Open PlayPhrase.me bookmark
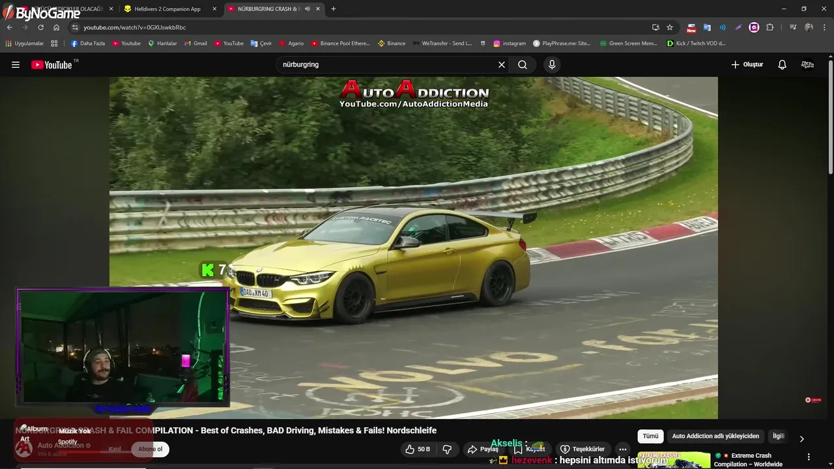 tap(562, 44)
